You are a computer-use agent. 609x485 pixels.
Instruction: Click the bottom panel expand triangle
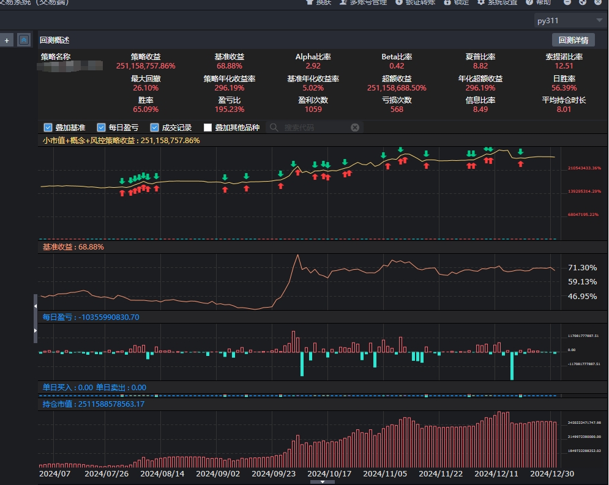tap(323, 482)
